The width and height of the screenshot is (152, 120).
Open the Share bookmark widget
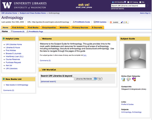tap(119, 22)
